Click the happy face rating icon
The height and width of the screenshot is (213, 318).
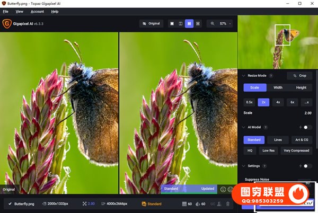click(x=223, y=189)
